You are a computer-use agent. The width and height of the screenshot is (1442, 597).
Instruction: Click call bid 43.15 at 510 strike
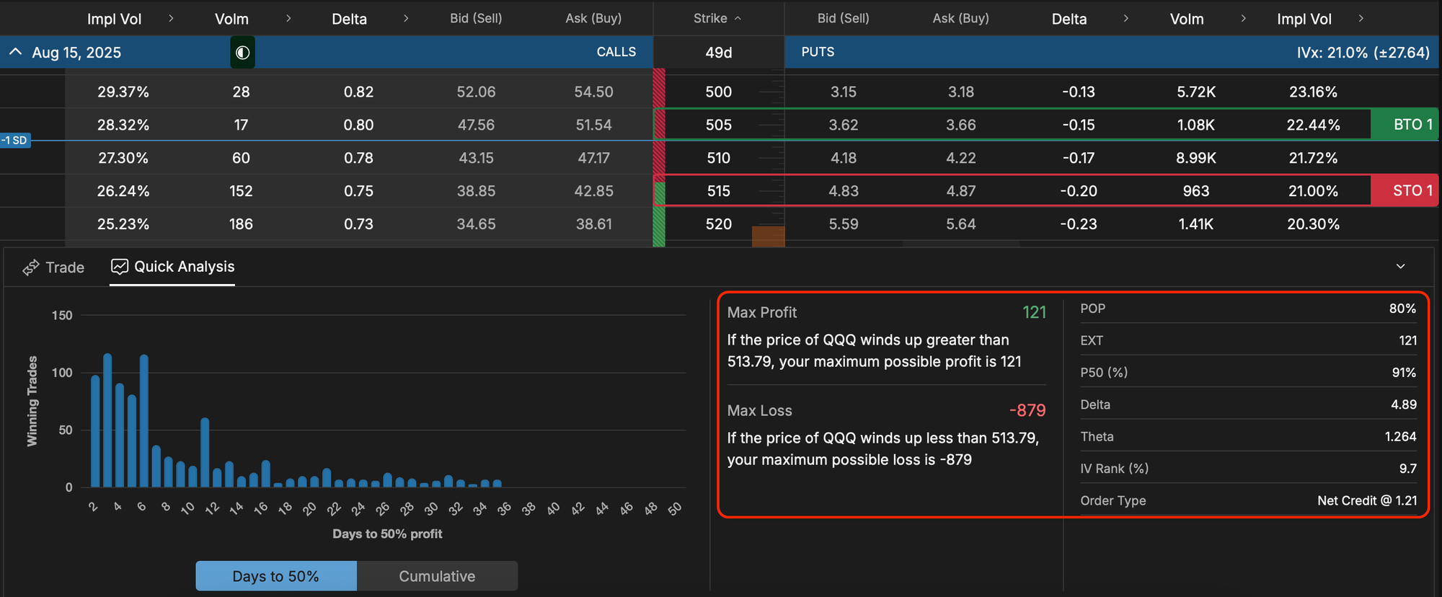point(477,158)
